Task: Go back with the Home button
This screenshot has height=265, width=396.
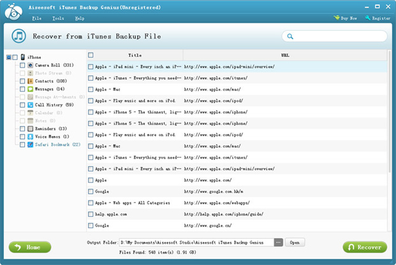Action: pyautogui.click(x=29, y=247)
